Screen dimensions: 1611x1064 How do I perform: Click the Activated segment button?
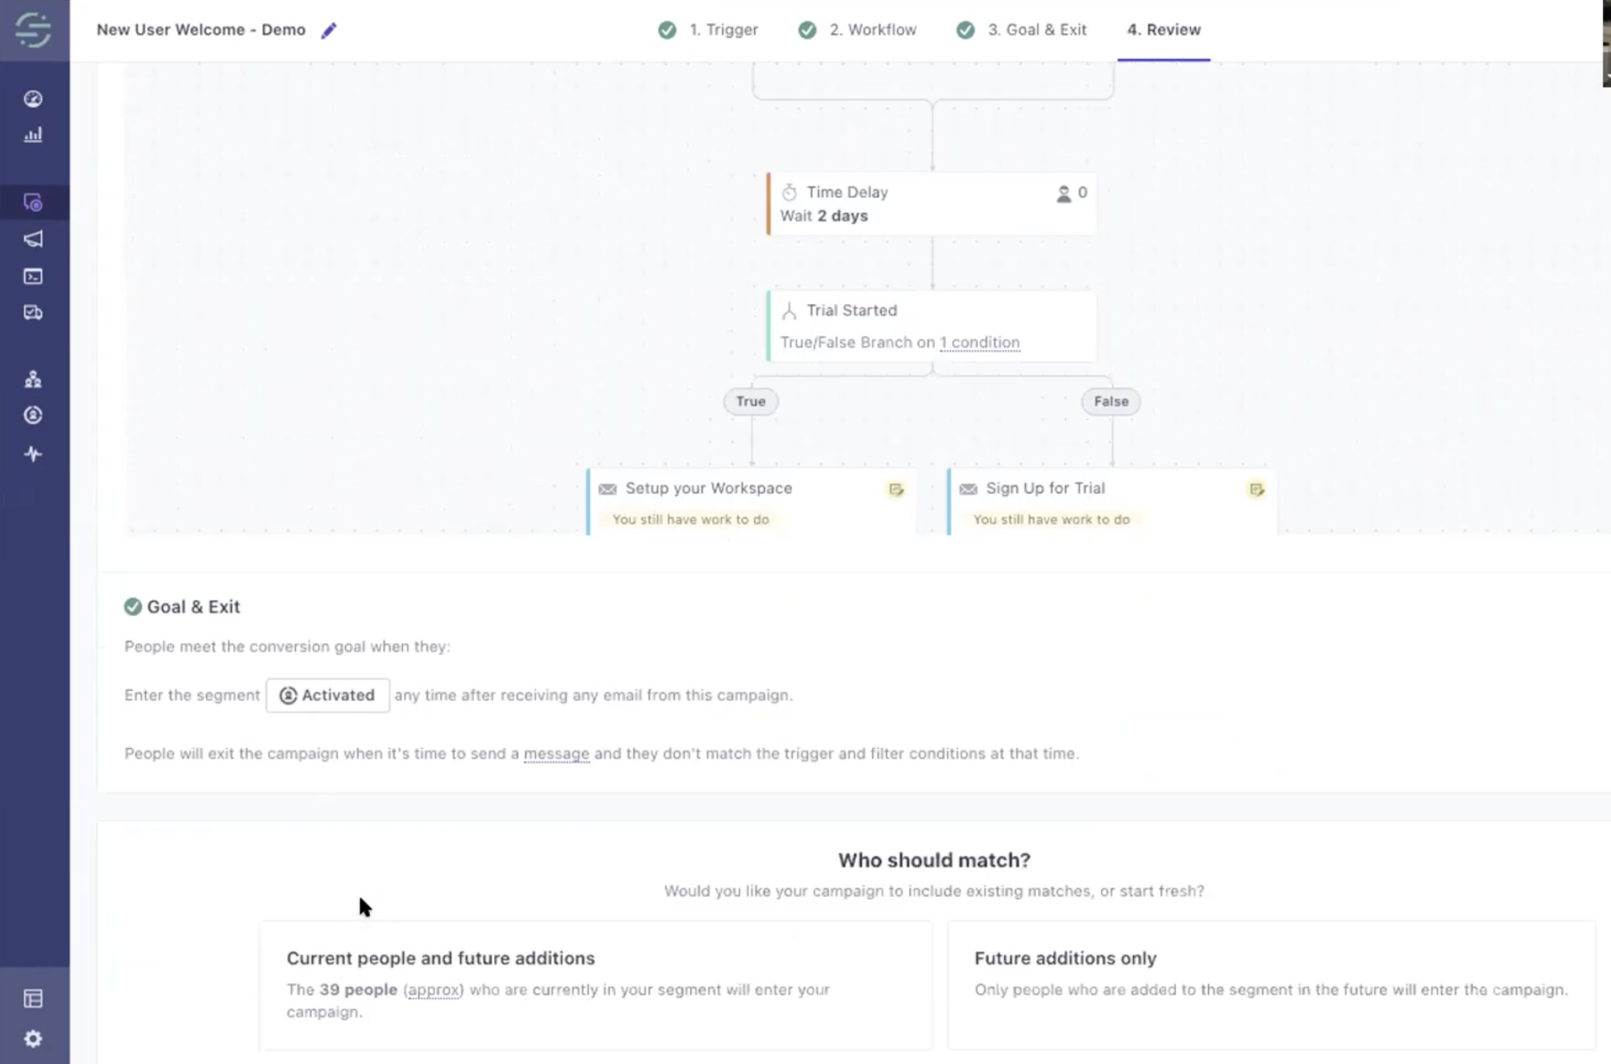point(328,695)
